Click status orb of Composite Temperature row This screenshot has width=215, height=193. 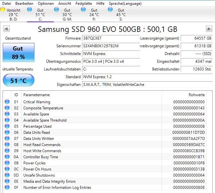(7, 108)
